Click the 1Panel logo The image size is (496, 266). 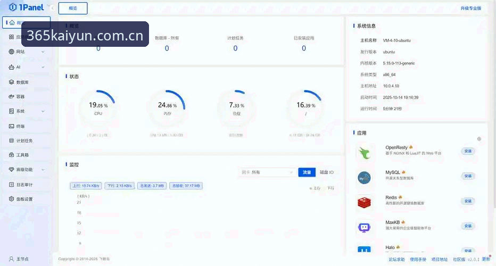[x=27, y=7]
